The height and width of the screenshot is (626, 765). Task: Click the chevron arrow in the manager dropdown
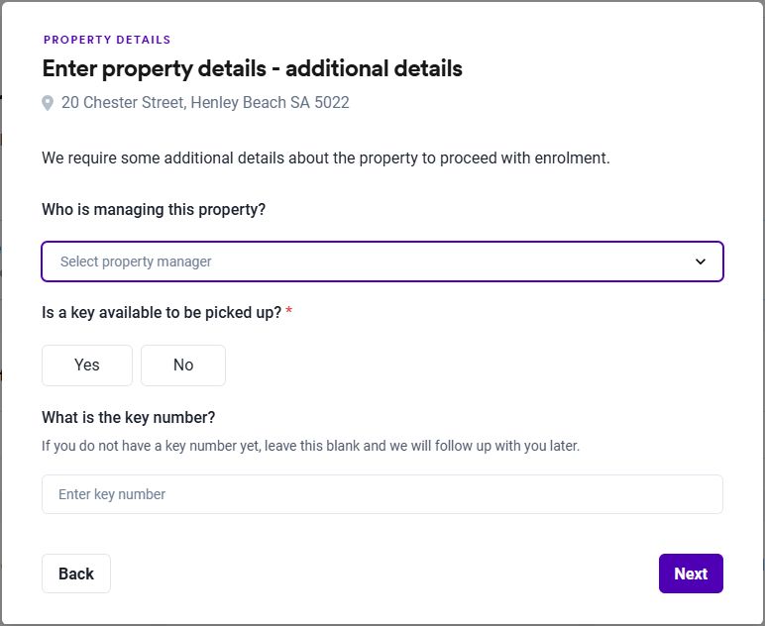(701, 261)
